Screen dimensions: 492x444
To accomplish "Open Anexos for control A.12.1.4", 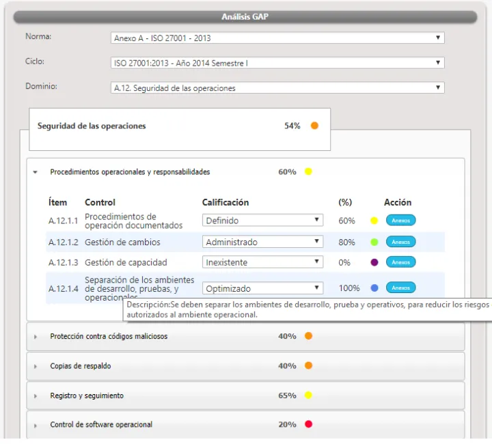I will point(400,288).
